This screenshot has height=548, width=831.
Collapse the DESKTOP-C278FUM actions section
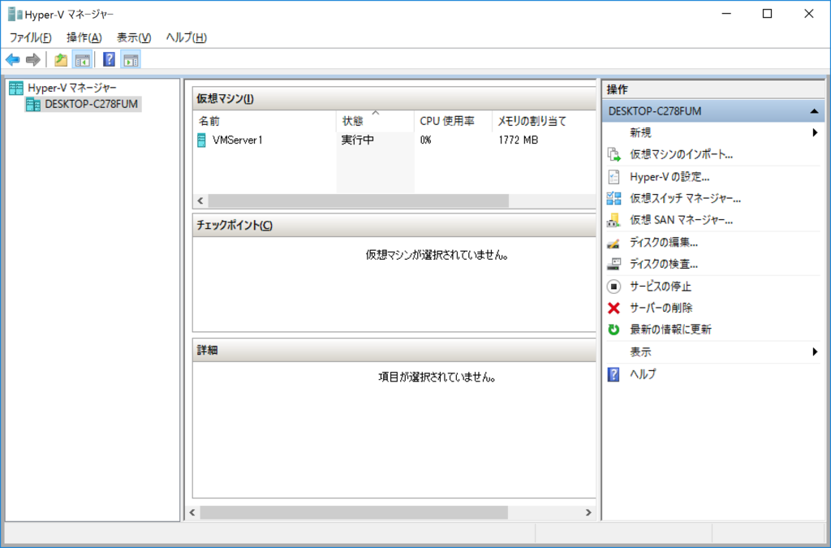pyautogui.click(x=814, y=111)
